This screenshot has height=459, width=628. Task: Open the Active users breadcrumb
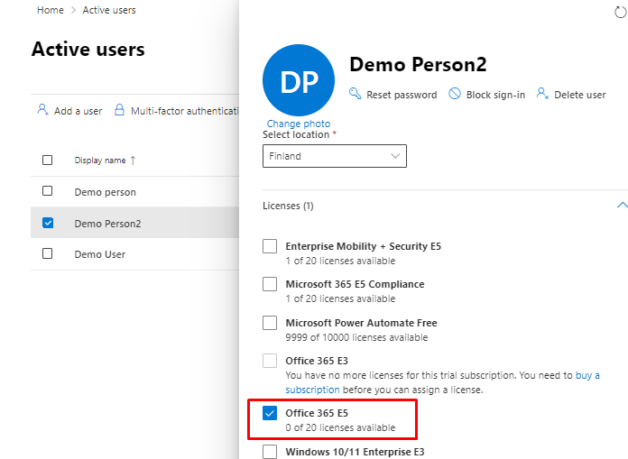(x=109, y=10)
